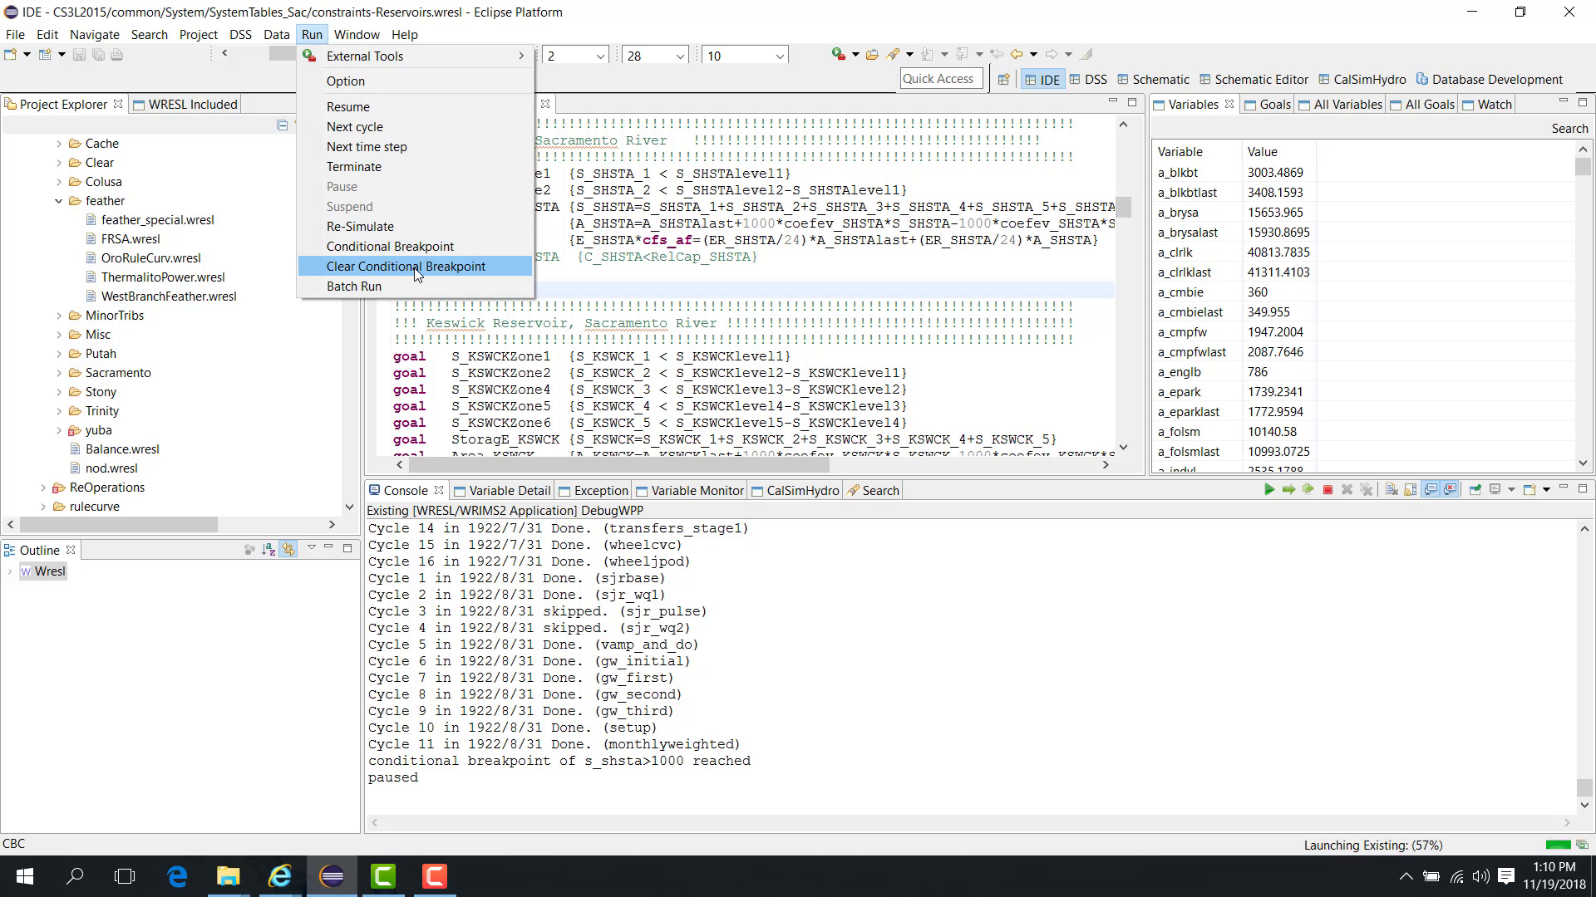Click the Variables table vertical scrollbar thumb
The height and width of the screenshot is (897, 1596).
1582,167
